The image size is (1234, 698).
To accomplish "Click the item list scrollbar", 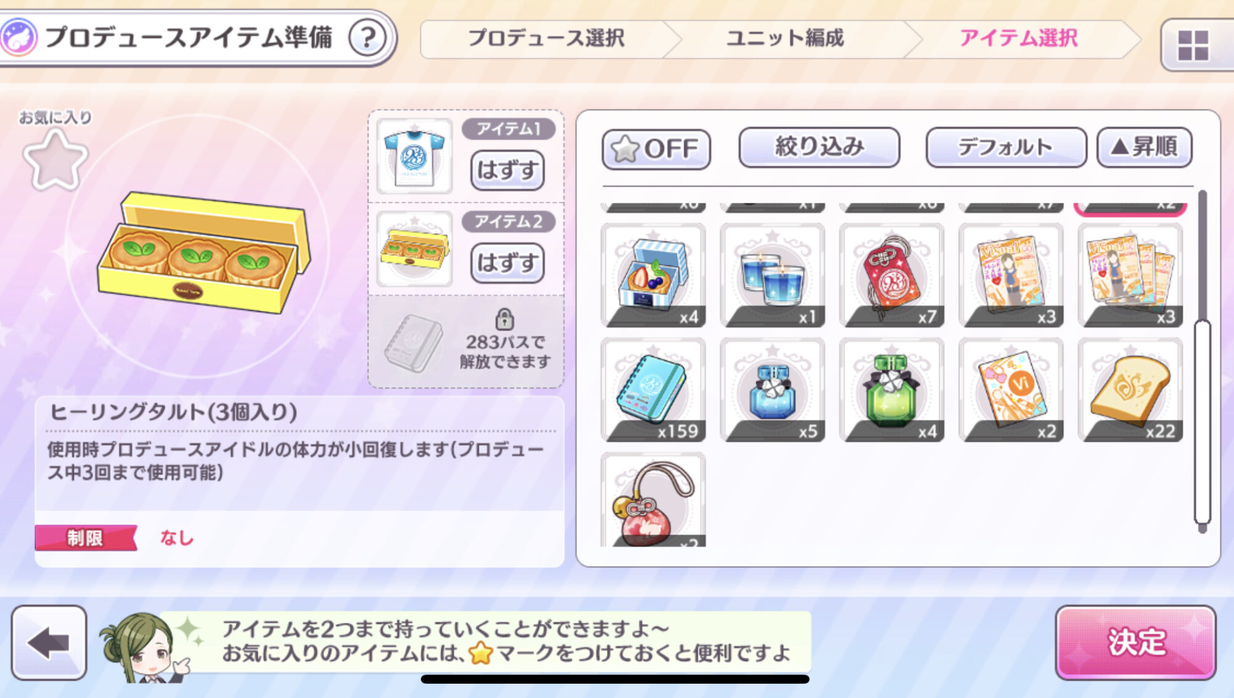I will [1202, 421].
